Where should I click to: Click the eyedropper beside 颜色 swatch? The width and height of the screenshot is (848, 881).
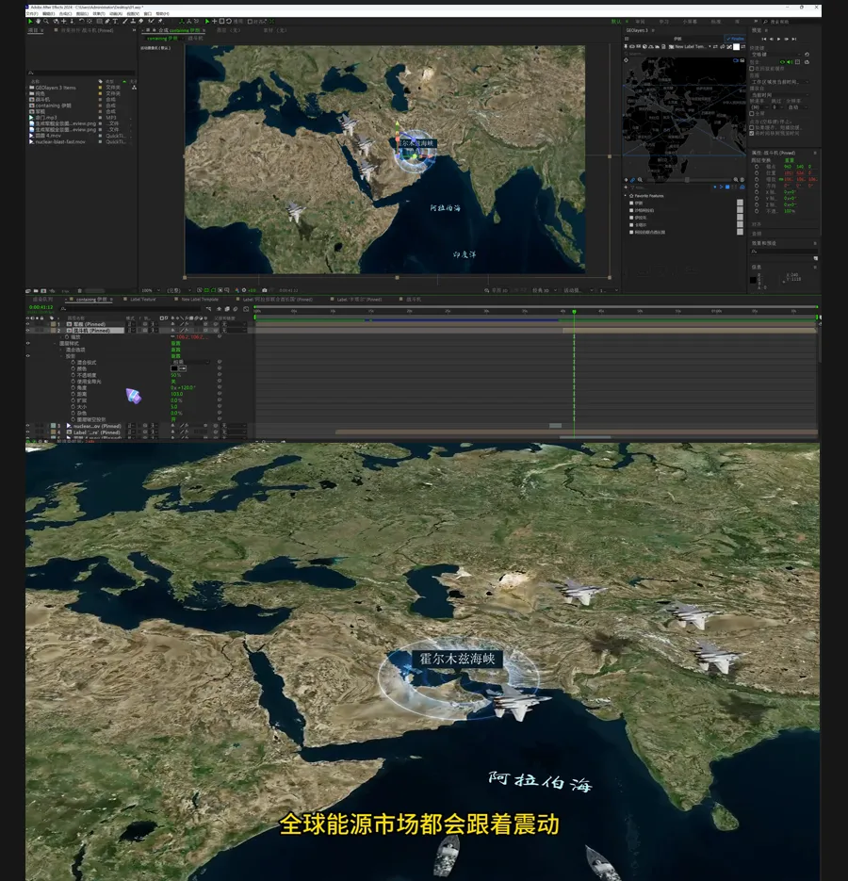(182, 368)
